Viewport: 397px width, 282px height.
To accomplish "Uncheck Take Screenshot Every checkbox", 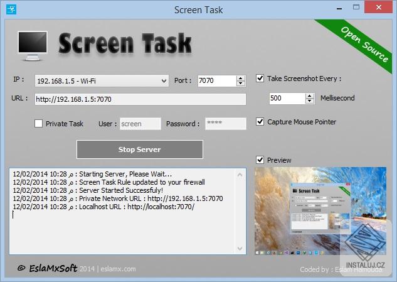I will click(260, 78).
